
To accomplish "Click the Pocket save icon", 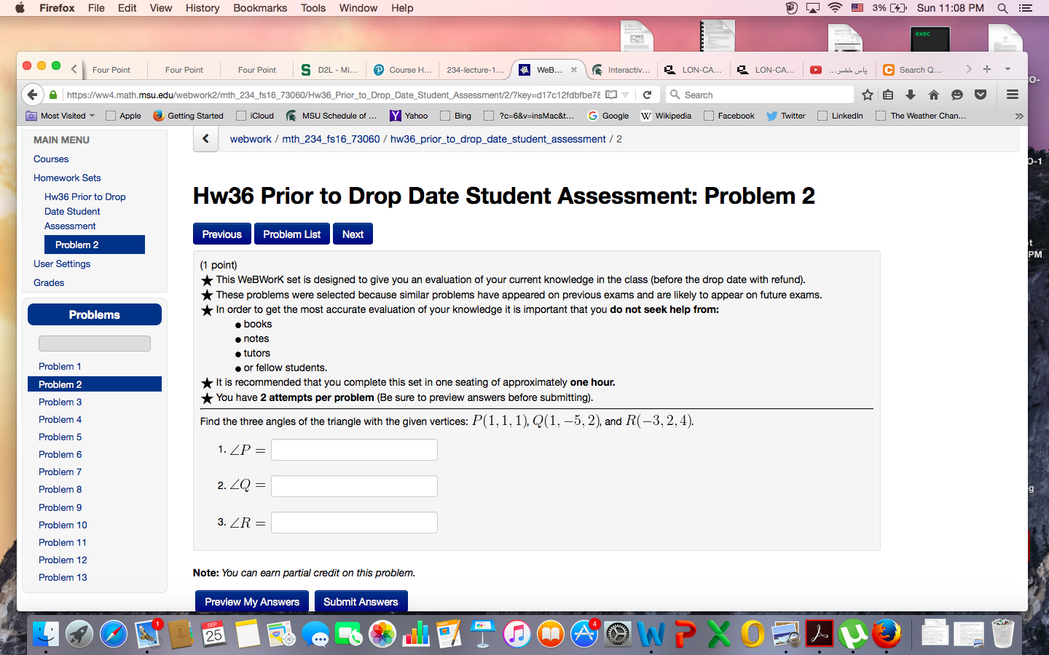I will [981, 95].
